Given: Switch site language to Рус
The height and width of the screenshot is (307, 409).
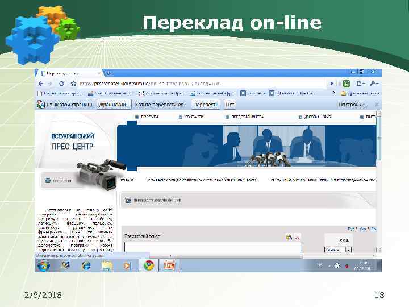Looking at the screenshot, I should click(352, 229).
